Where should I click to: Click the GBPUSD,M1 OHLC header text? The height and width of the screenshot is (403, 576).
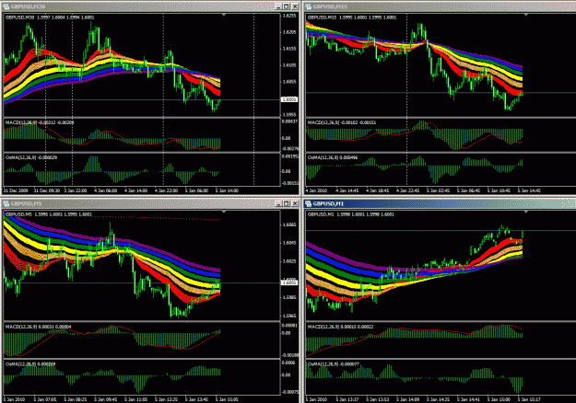click(351, 214)
